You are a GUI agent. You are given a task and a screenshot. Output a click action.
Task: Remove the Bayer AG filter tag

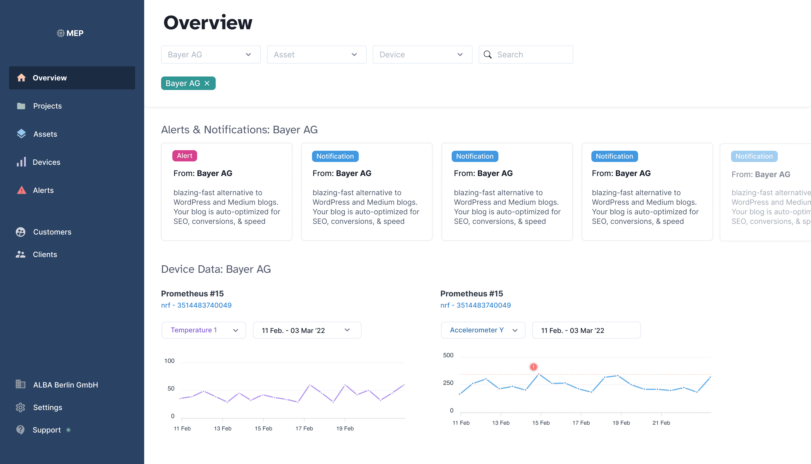point(207,83)
